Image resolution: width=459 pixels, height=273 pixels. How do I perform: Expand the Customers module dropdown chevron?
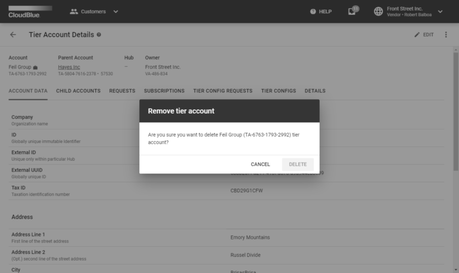coord(115,12)
